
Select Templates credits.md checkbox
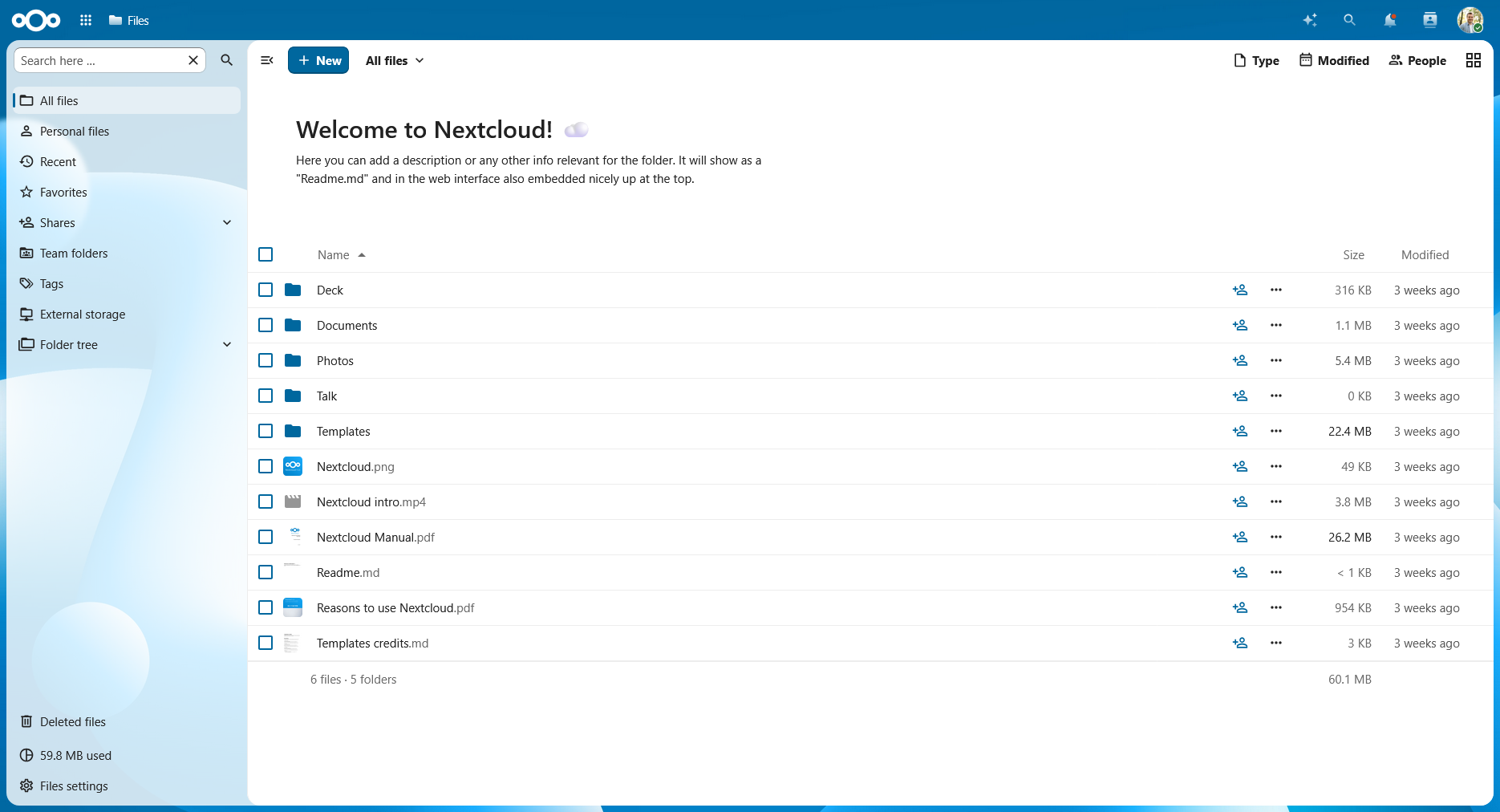click(266, 643)
